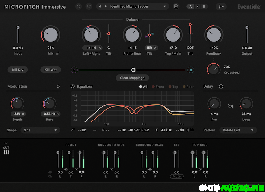Switch to the A setting

(191, 6)
